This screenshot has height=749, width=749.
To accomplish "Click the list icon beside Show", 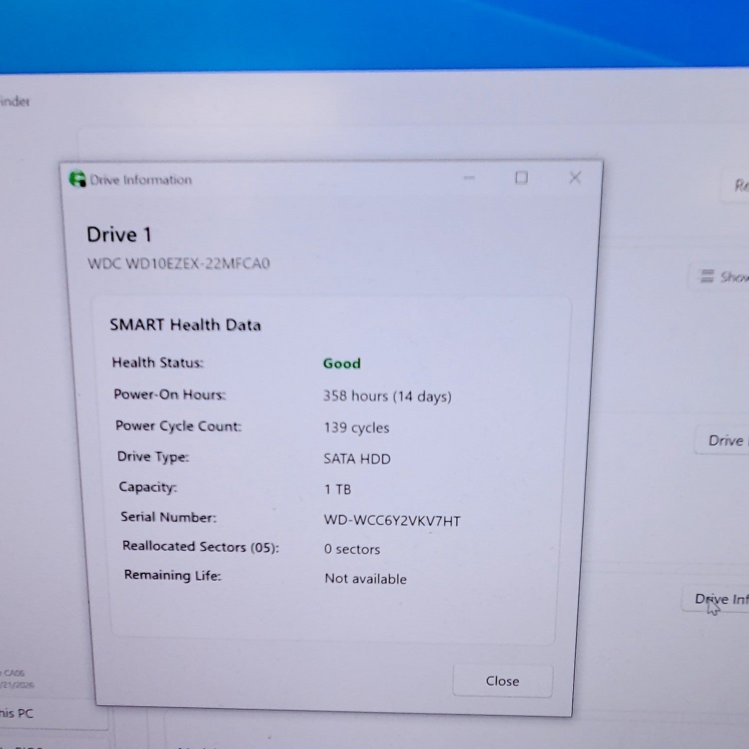I will (707, 276).
